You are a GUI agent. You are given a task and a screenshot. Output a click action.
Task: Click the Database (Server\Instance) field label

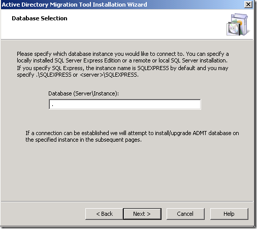coord(84,93)
